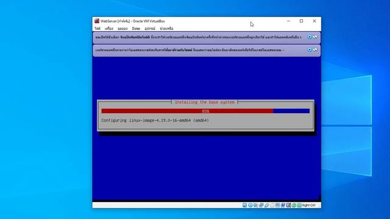Viewport: 390px width, 219px height.
Task: Click the hard disk activity status icon
Action: (245, 205)
